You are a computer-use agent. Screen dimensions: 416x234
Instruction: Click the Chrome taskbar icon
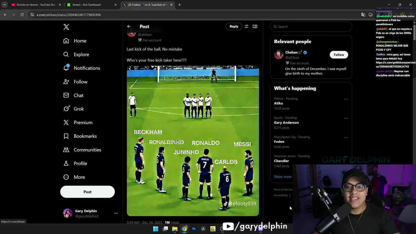[x=184, y=229]
